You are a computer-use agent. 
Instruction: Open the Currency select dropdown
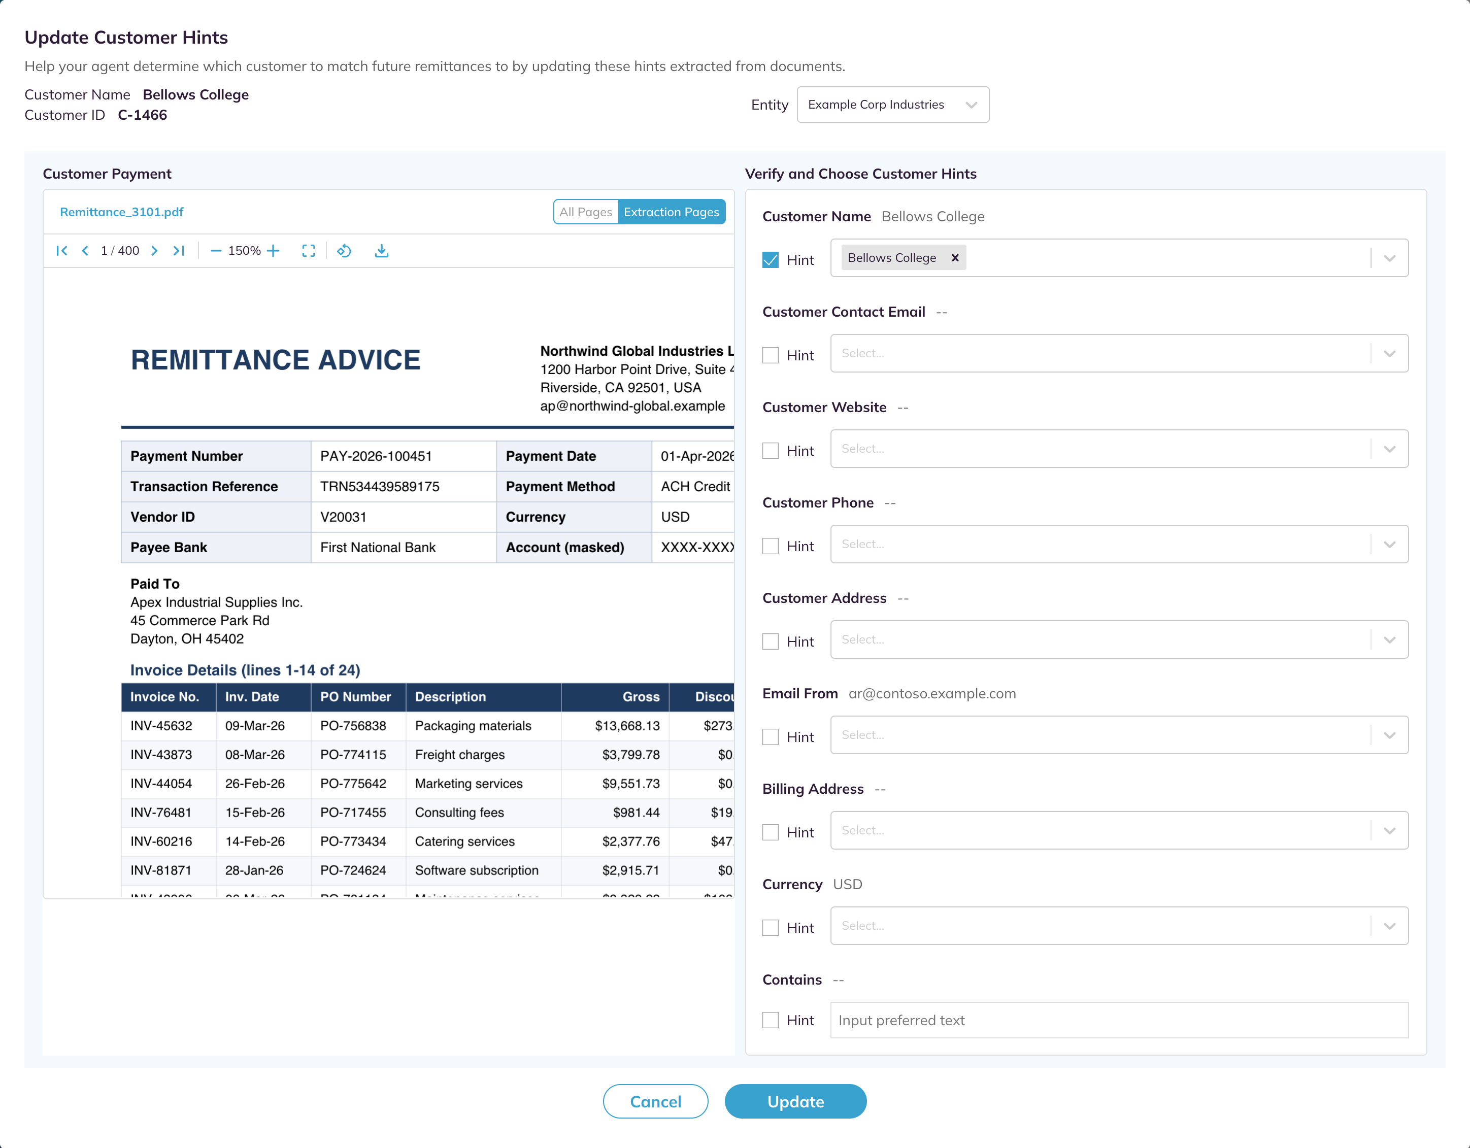click(x=1119, y=926)
